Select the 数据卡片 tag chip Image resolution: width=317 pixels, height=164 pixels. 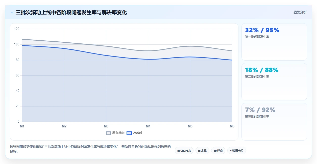(x=237, y=151)
